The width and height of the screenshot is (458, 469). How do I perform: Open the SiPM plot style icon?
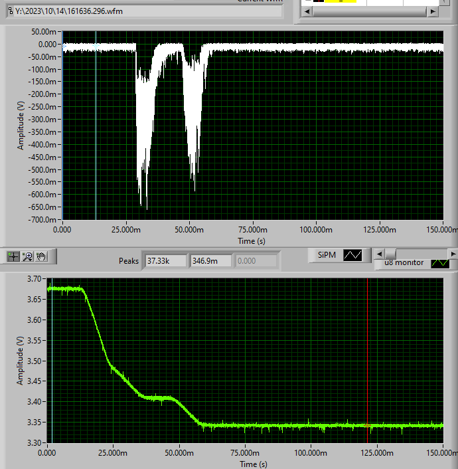click(352, 255)
